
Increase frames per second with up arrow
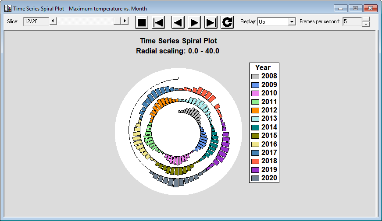pos(366,19)
